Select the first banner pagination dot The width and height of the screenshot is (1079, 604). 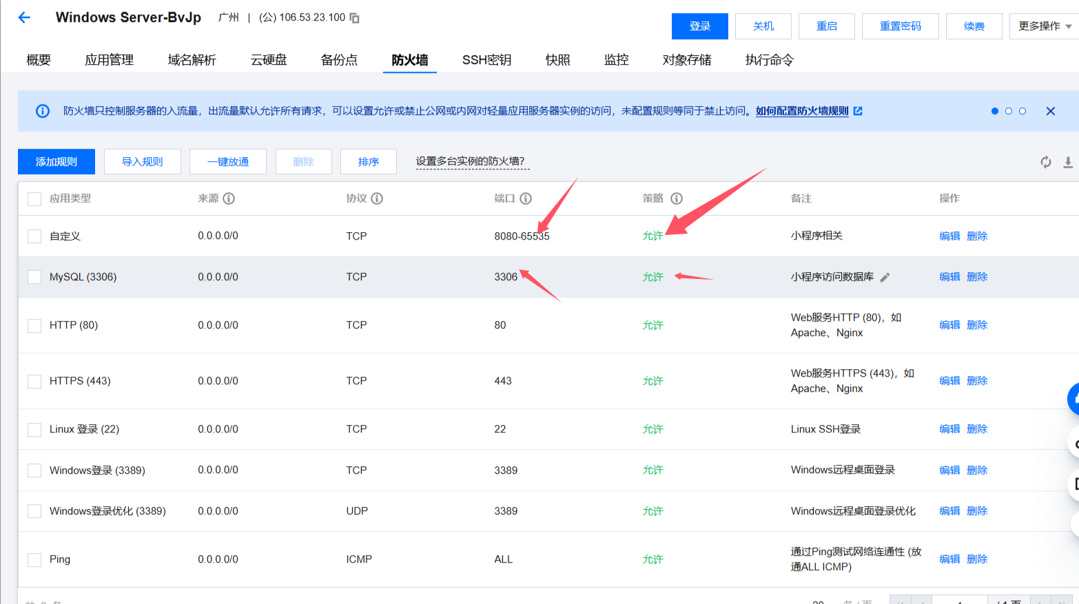(994, 111)
